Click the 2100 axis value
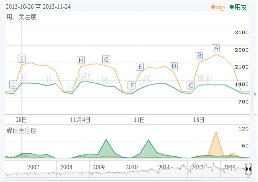258x182 pixels. tap(242, 67)
